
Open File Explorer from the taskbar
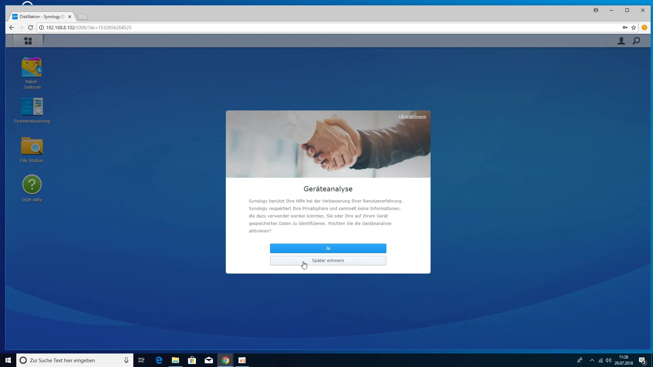175,360
